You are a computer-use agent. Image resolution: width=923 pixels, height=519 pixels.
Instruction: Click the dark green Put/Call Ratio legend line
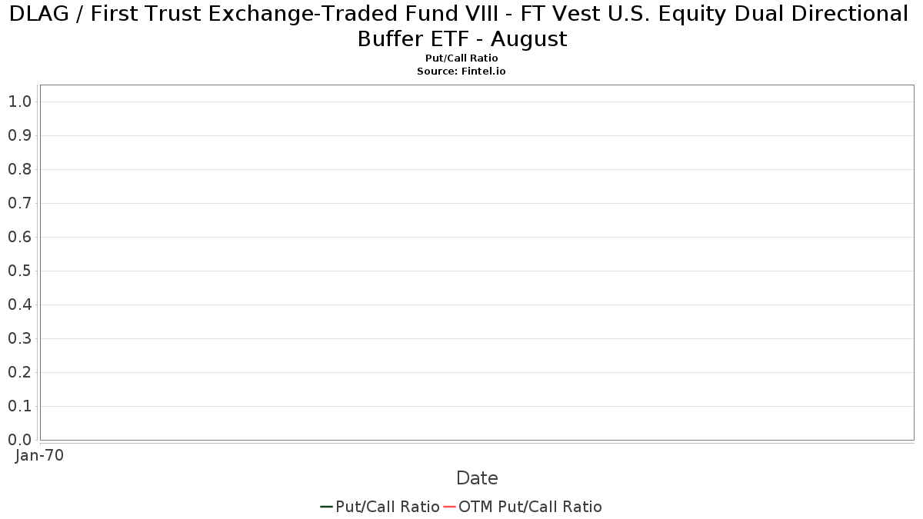(326, 507)
